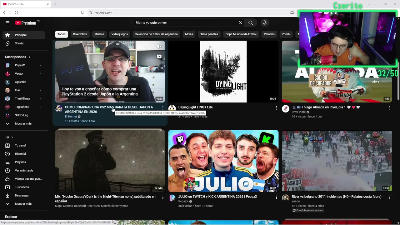Open the TheWillyrex subscription in the sidebar
The height and width of the screenshot is (225, 400).
(x=24, y=99)
